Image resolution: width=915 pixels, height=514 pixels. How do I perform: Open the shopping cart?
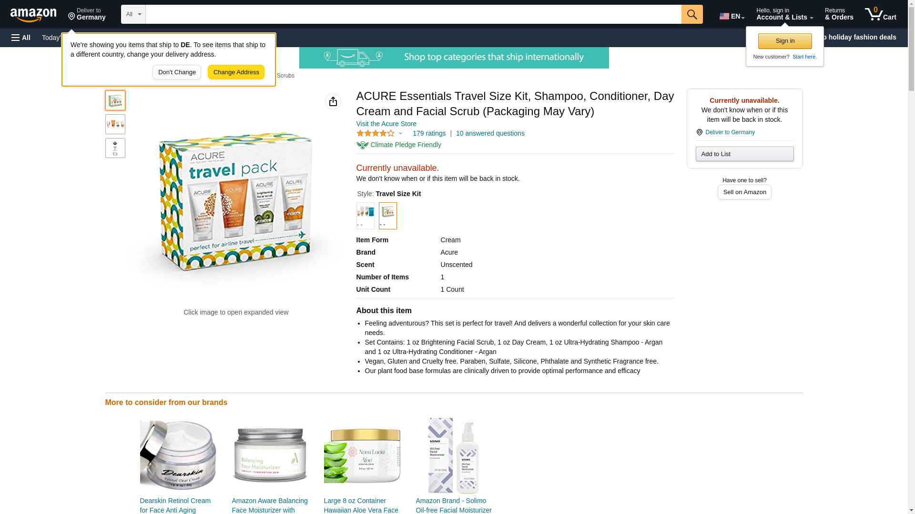pos(881,14)
